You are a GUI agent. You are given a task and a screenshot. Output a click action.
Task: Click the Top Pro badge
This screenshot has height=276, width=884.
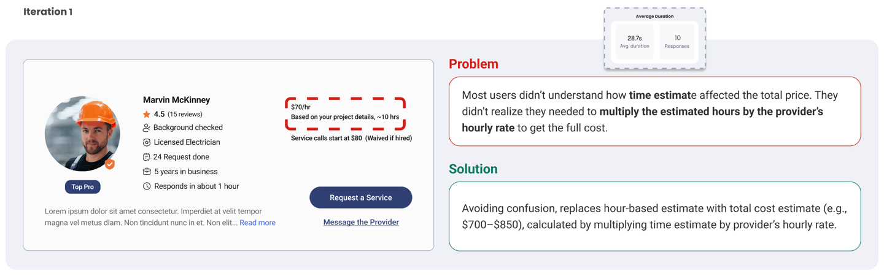(82, 187)
